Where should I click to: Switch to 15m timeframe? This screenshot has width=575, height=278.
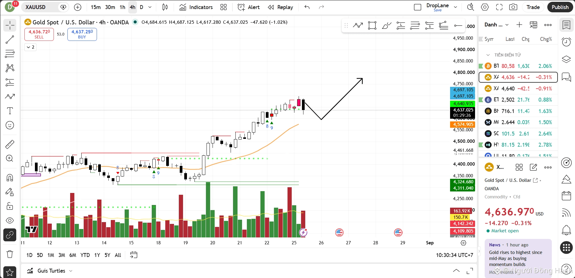96,7
